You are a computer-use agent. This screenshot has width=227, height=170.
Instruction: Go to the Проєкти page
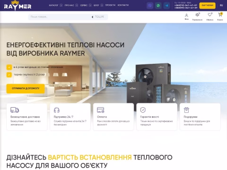[x=110, y=5]
